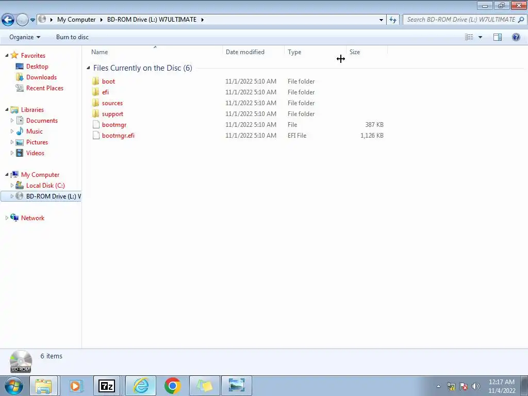Select the boot folder icon

click(x=96, y=81)
